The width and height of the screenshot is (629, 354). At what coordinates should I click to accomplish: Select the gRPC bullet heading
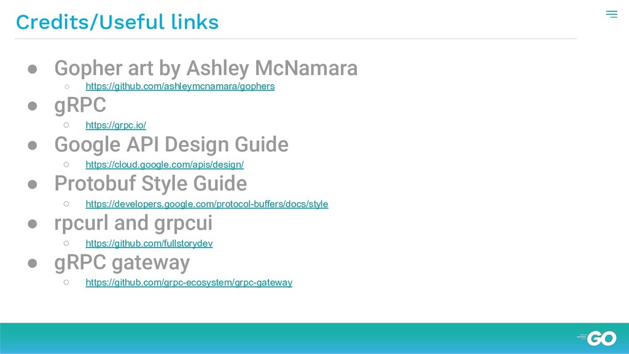[x=80, y=106]
